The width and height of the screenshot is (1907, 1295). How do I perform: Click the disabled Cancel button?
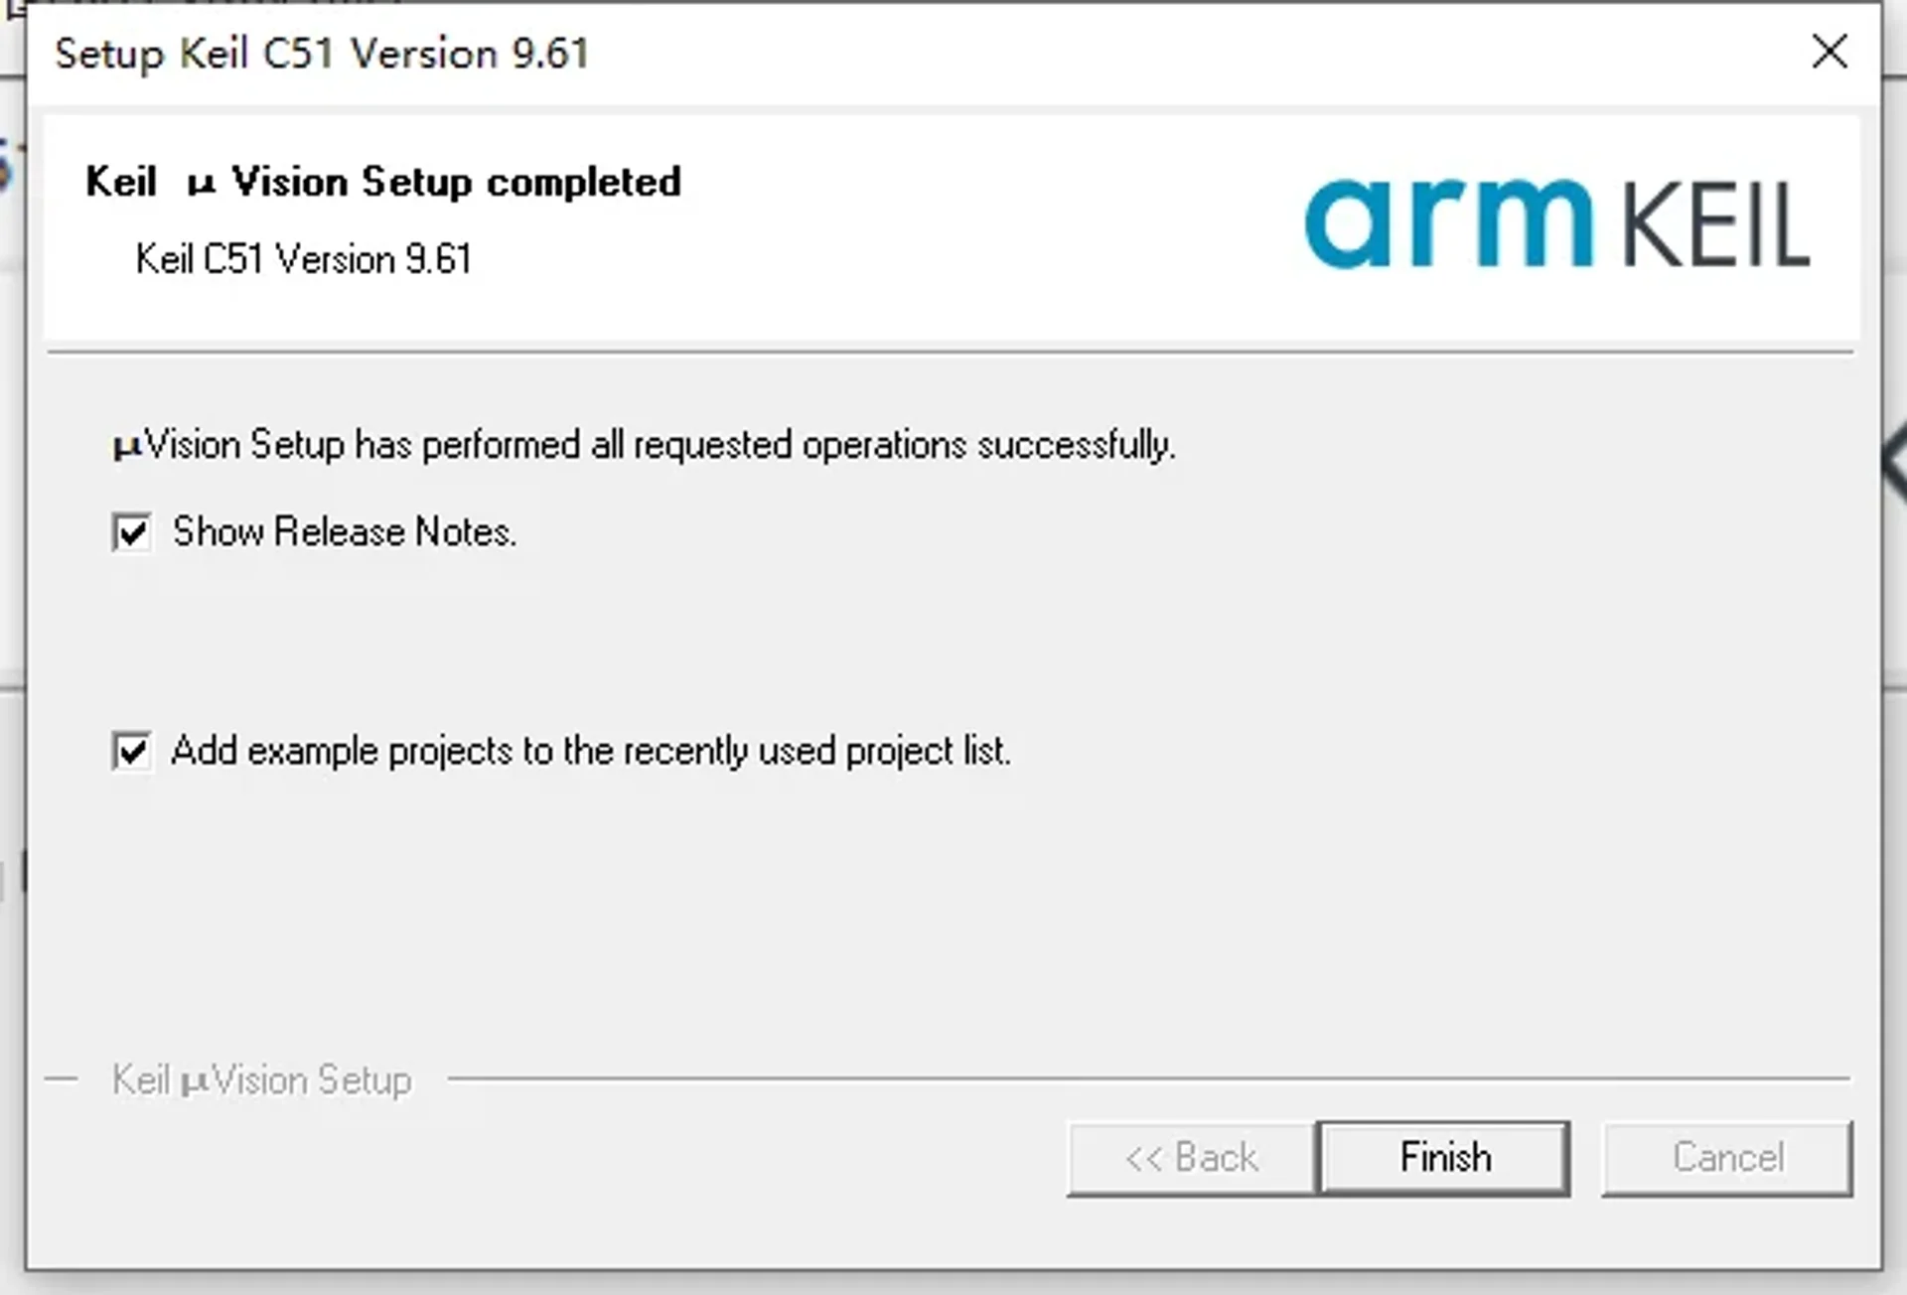pos(1727,1158)
